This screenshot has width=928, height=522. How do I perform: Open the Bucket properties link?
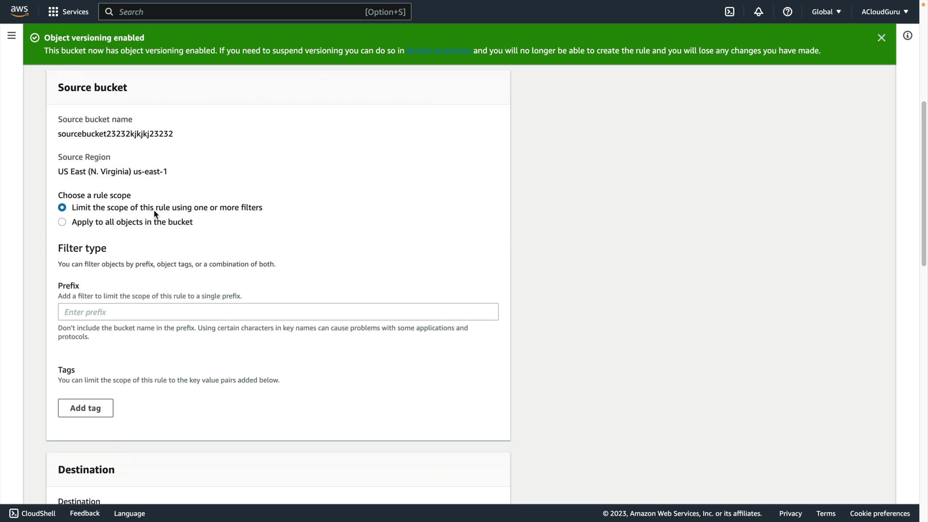(438, 51)
